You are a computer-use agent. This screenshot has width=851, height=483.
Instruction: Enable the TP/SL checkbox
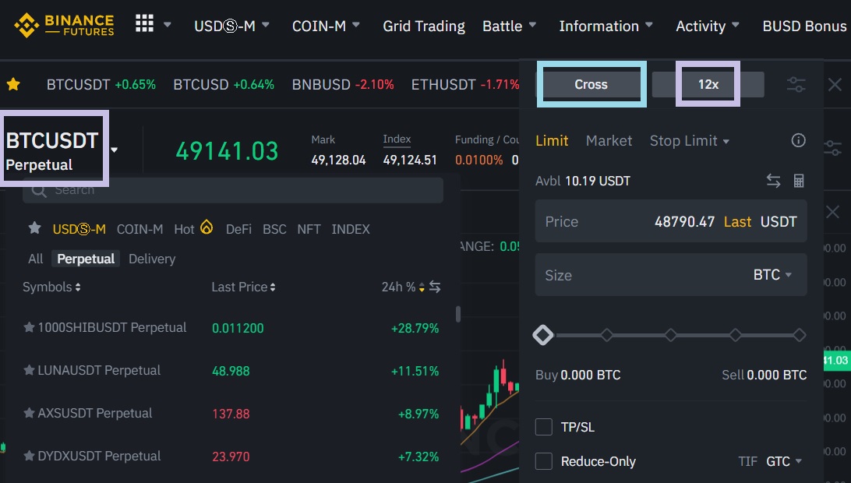click(544, 427)
